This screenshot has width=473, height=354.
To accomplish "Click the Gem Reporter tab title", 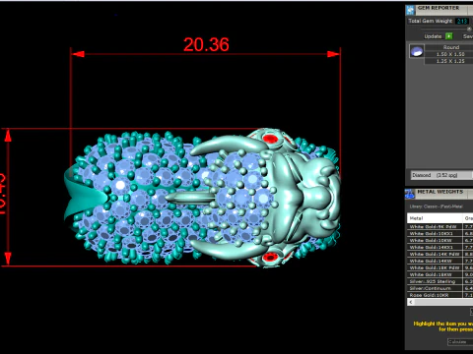I will [439, 8].
